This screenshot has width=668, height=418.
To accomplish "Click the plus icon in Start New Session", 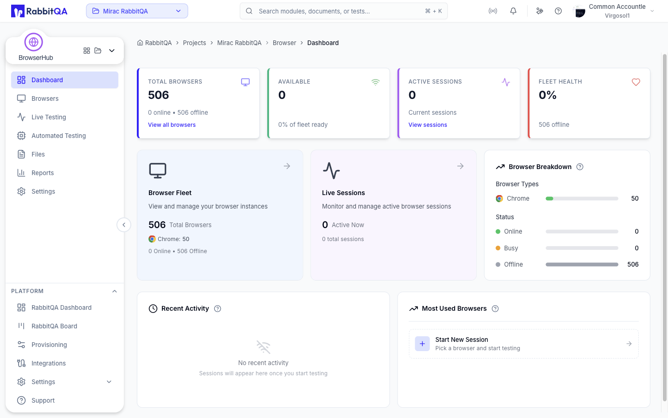I will click(422, 344).
